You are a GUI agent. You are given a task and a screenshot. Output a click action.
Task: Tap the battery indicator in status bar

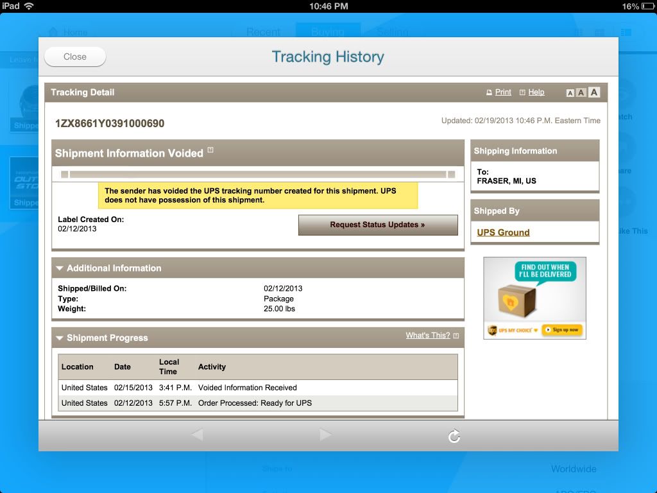[x=647, y=6]
